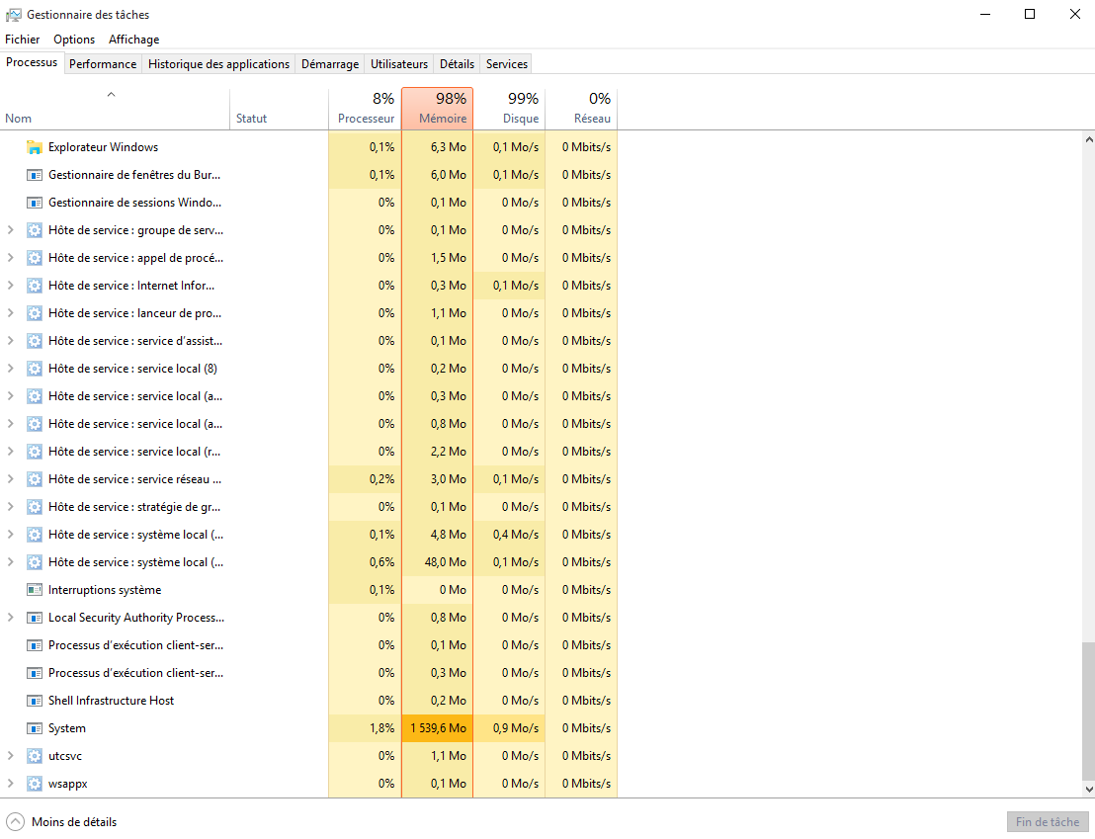Select the Processus d'exécution client-ser... 0,3 Mo cell
This screenshot has height=839, width=1095.
437,673
